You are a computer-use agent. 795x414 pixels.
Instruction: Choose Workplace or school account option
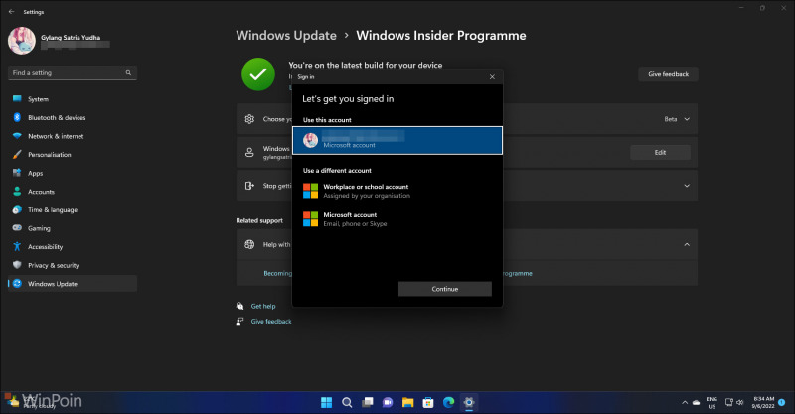click(x=397, y=191)
